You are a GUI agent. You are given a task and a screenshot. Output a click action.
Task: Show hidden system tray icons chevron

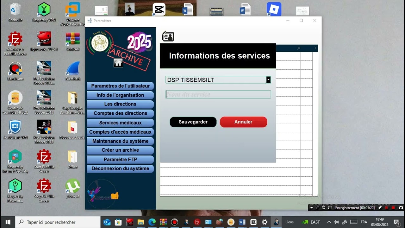(329, 222)
